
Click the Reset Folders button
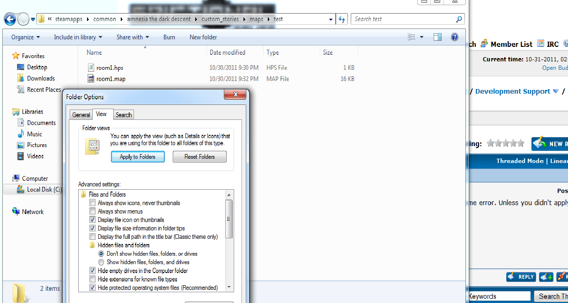pyautogui.click(x=199, y=157)
